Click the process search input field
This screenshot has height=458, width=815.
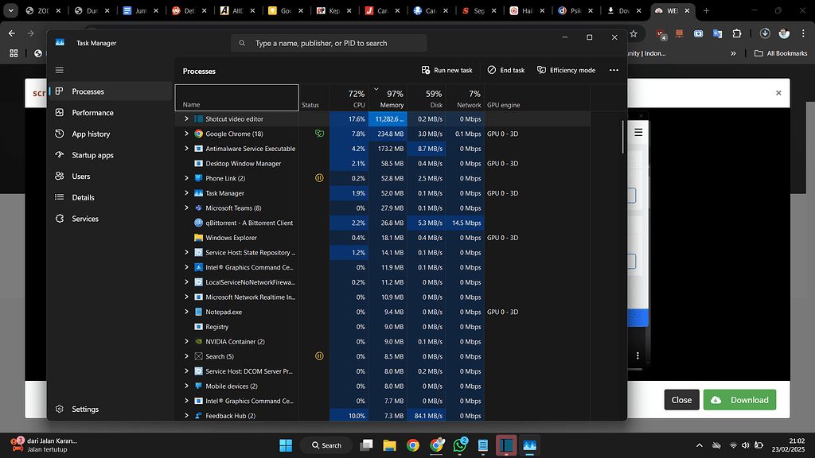pyautogui.click(x=328, y=42)
